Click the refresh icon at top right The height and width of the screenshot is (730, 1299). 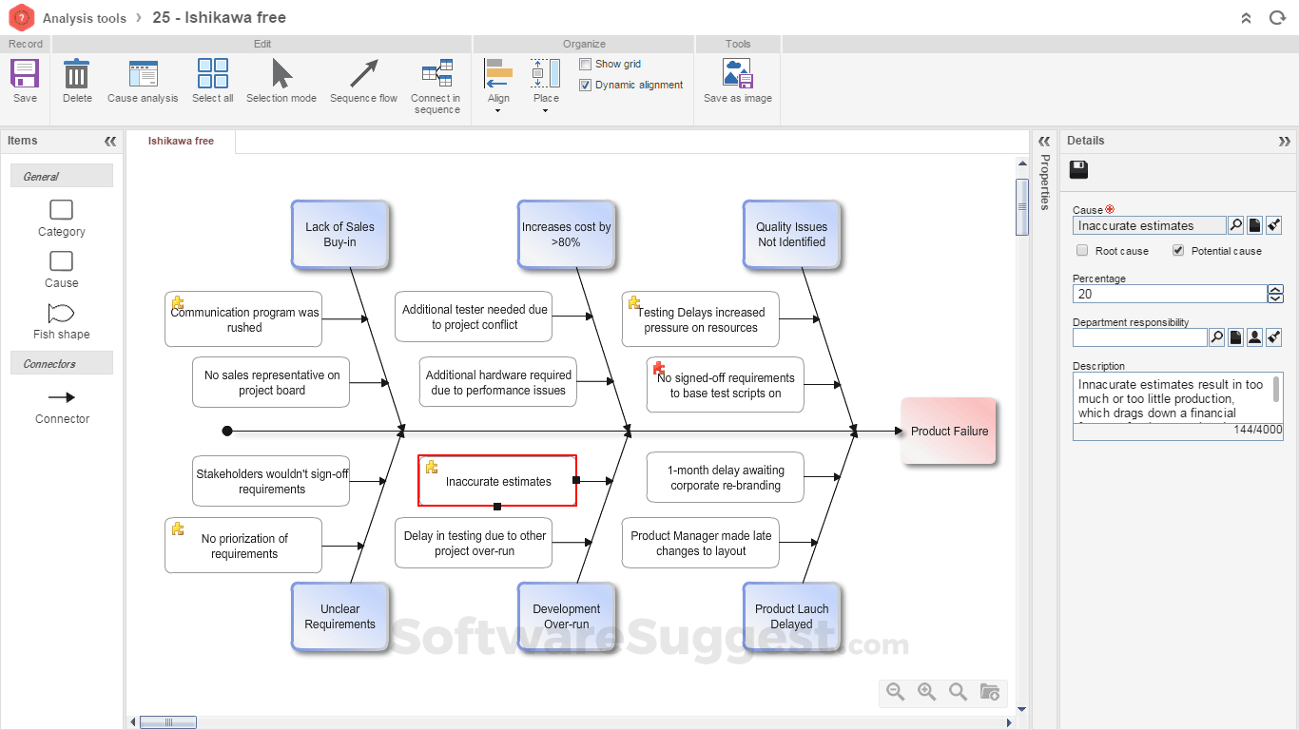click(1277, 18)
